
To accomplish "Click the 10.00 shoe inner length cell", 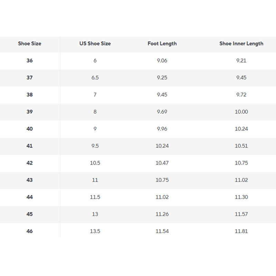I will [x=241, y=112].
